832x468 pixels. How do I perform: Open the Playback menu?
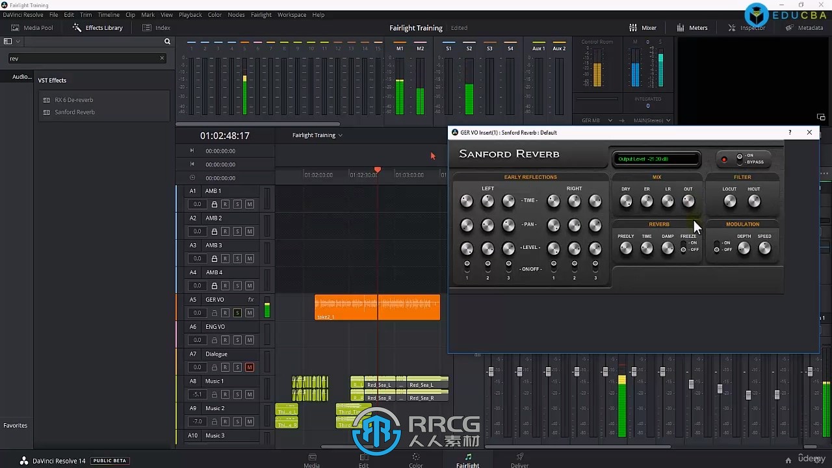190,14
